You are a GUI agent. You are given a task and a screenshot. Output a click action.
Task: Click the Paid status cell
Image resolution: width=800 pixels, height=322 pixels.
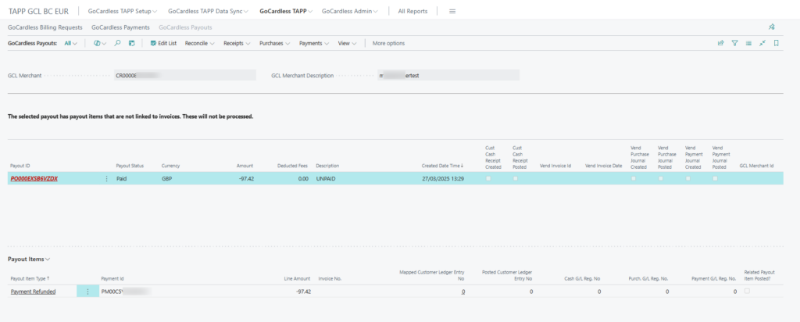(x=121, y=179)
